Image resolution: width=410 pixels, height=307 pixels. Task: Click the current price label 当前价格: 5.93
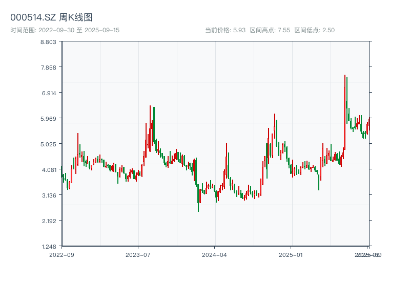tap(225, 30)
